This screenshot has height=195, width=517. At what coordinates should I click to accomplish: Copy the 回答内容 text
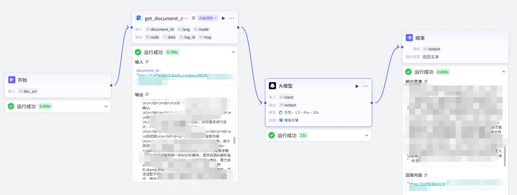point(426,175)
